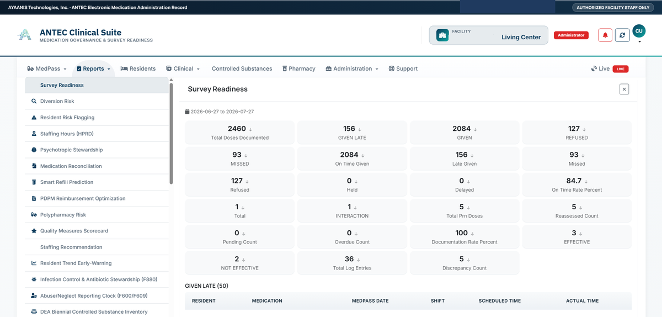Close the Survey Readiness panel with X
Screen dimensions: 662x317
(624, 89)
